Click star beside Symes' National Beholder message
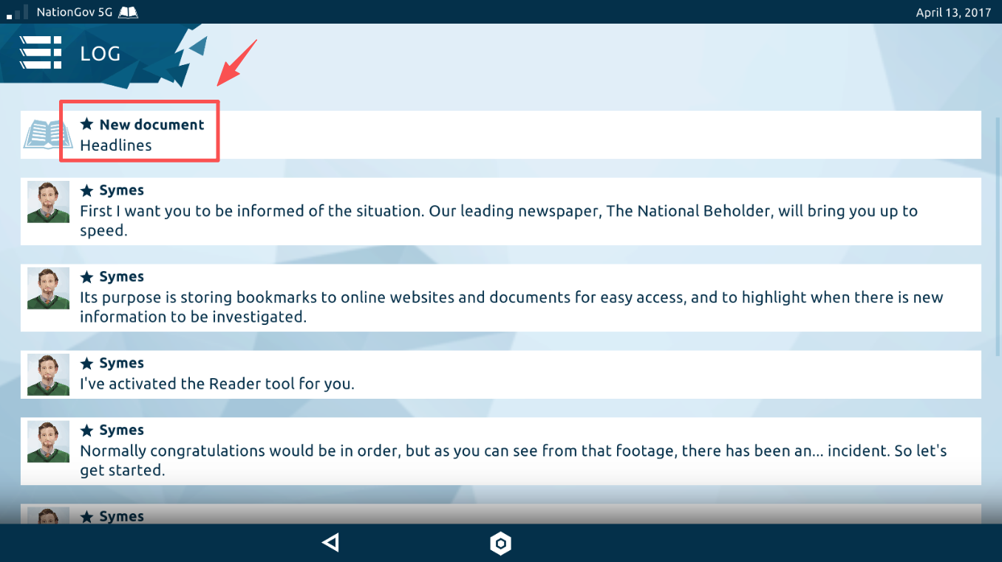The height and width of the screenshot is (562, 1002). [87, 191]
